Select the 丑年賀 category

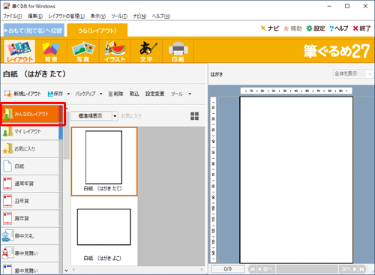(31, 201)
